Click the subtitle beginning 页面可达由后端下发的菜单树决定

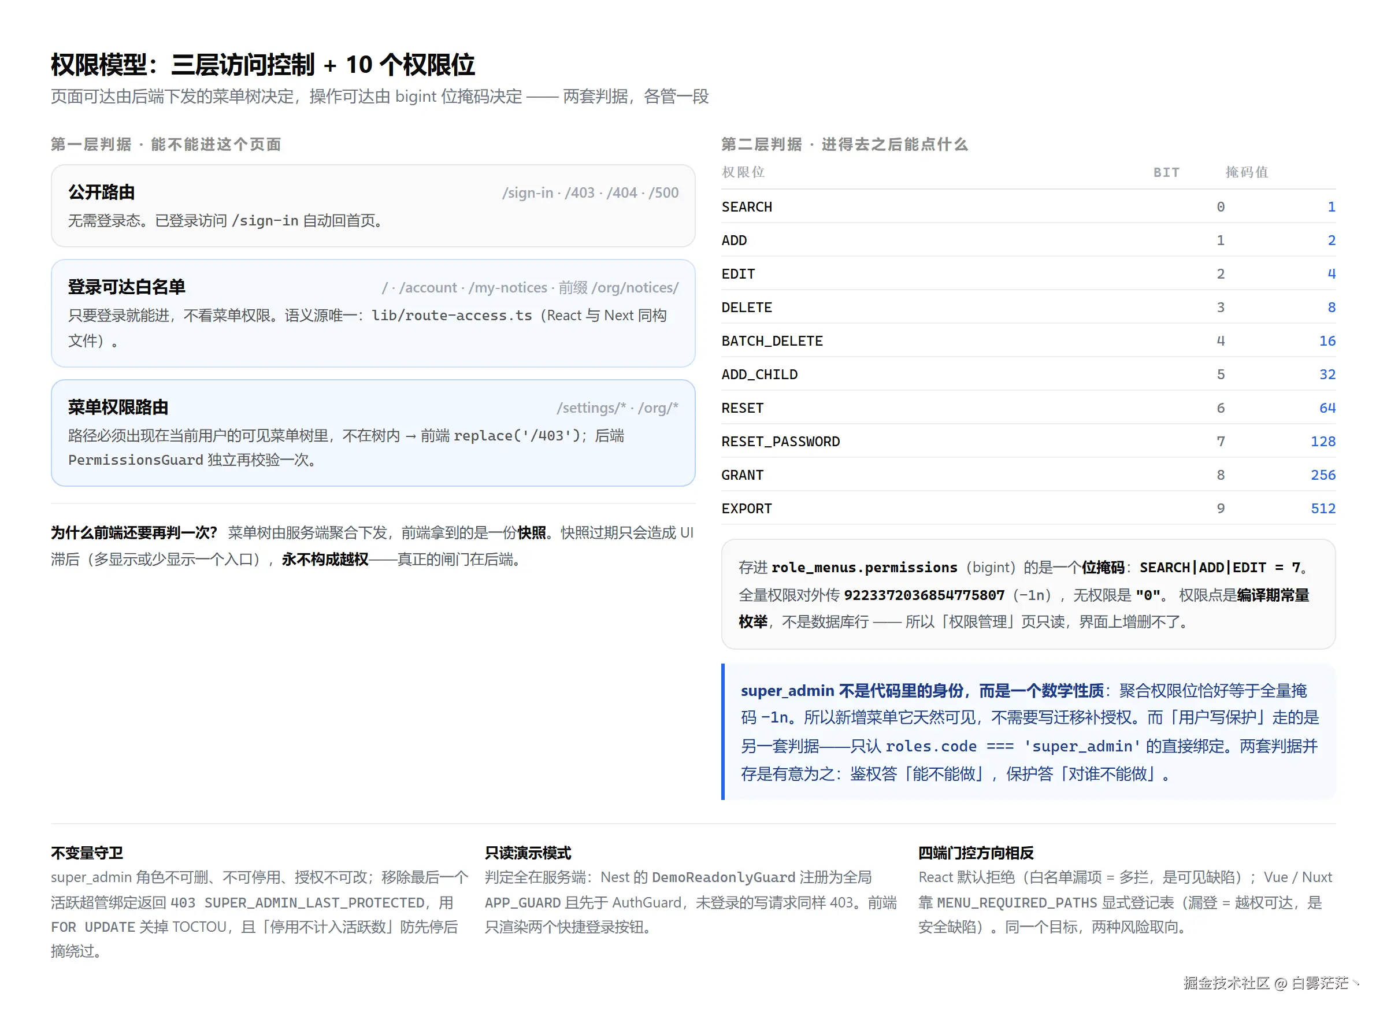point(380,97)
